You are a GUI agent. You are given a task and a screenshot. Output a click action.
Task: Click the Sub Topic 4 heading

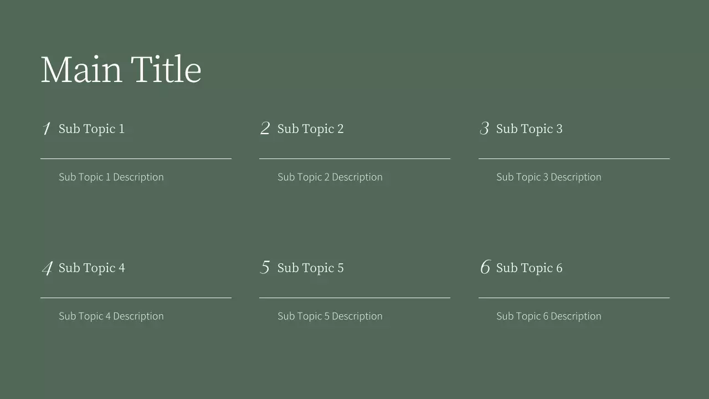91,268
